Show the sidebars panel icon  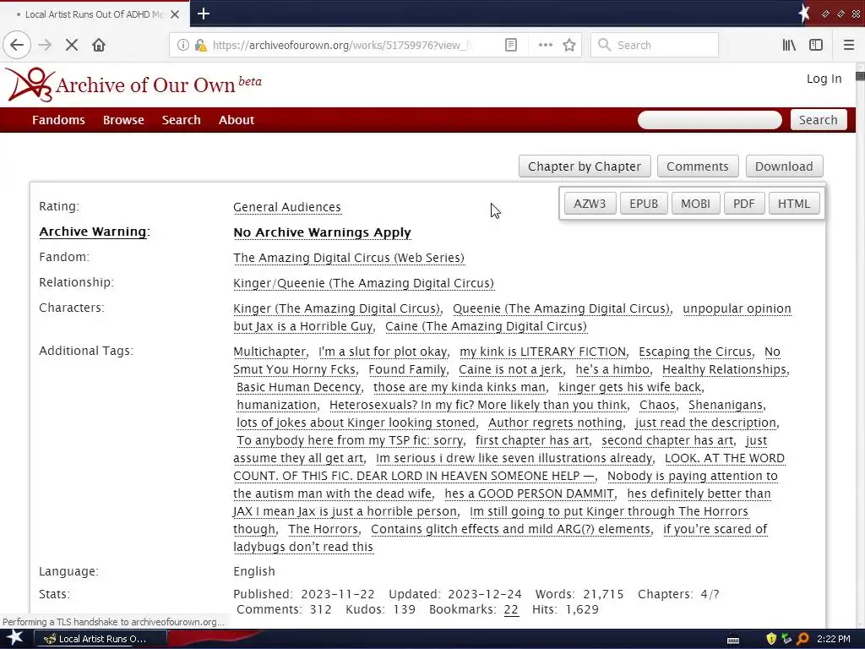(x=816, y=46)
